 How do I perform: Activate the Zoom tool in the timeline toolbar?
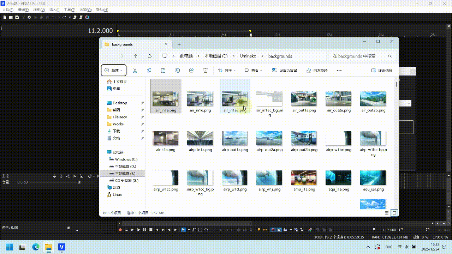pos(207,229)
